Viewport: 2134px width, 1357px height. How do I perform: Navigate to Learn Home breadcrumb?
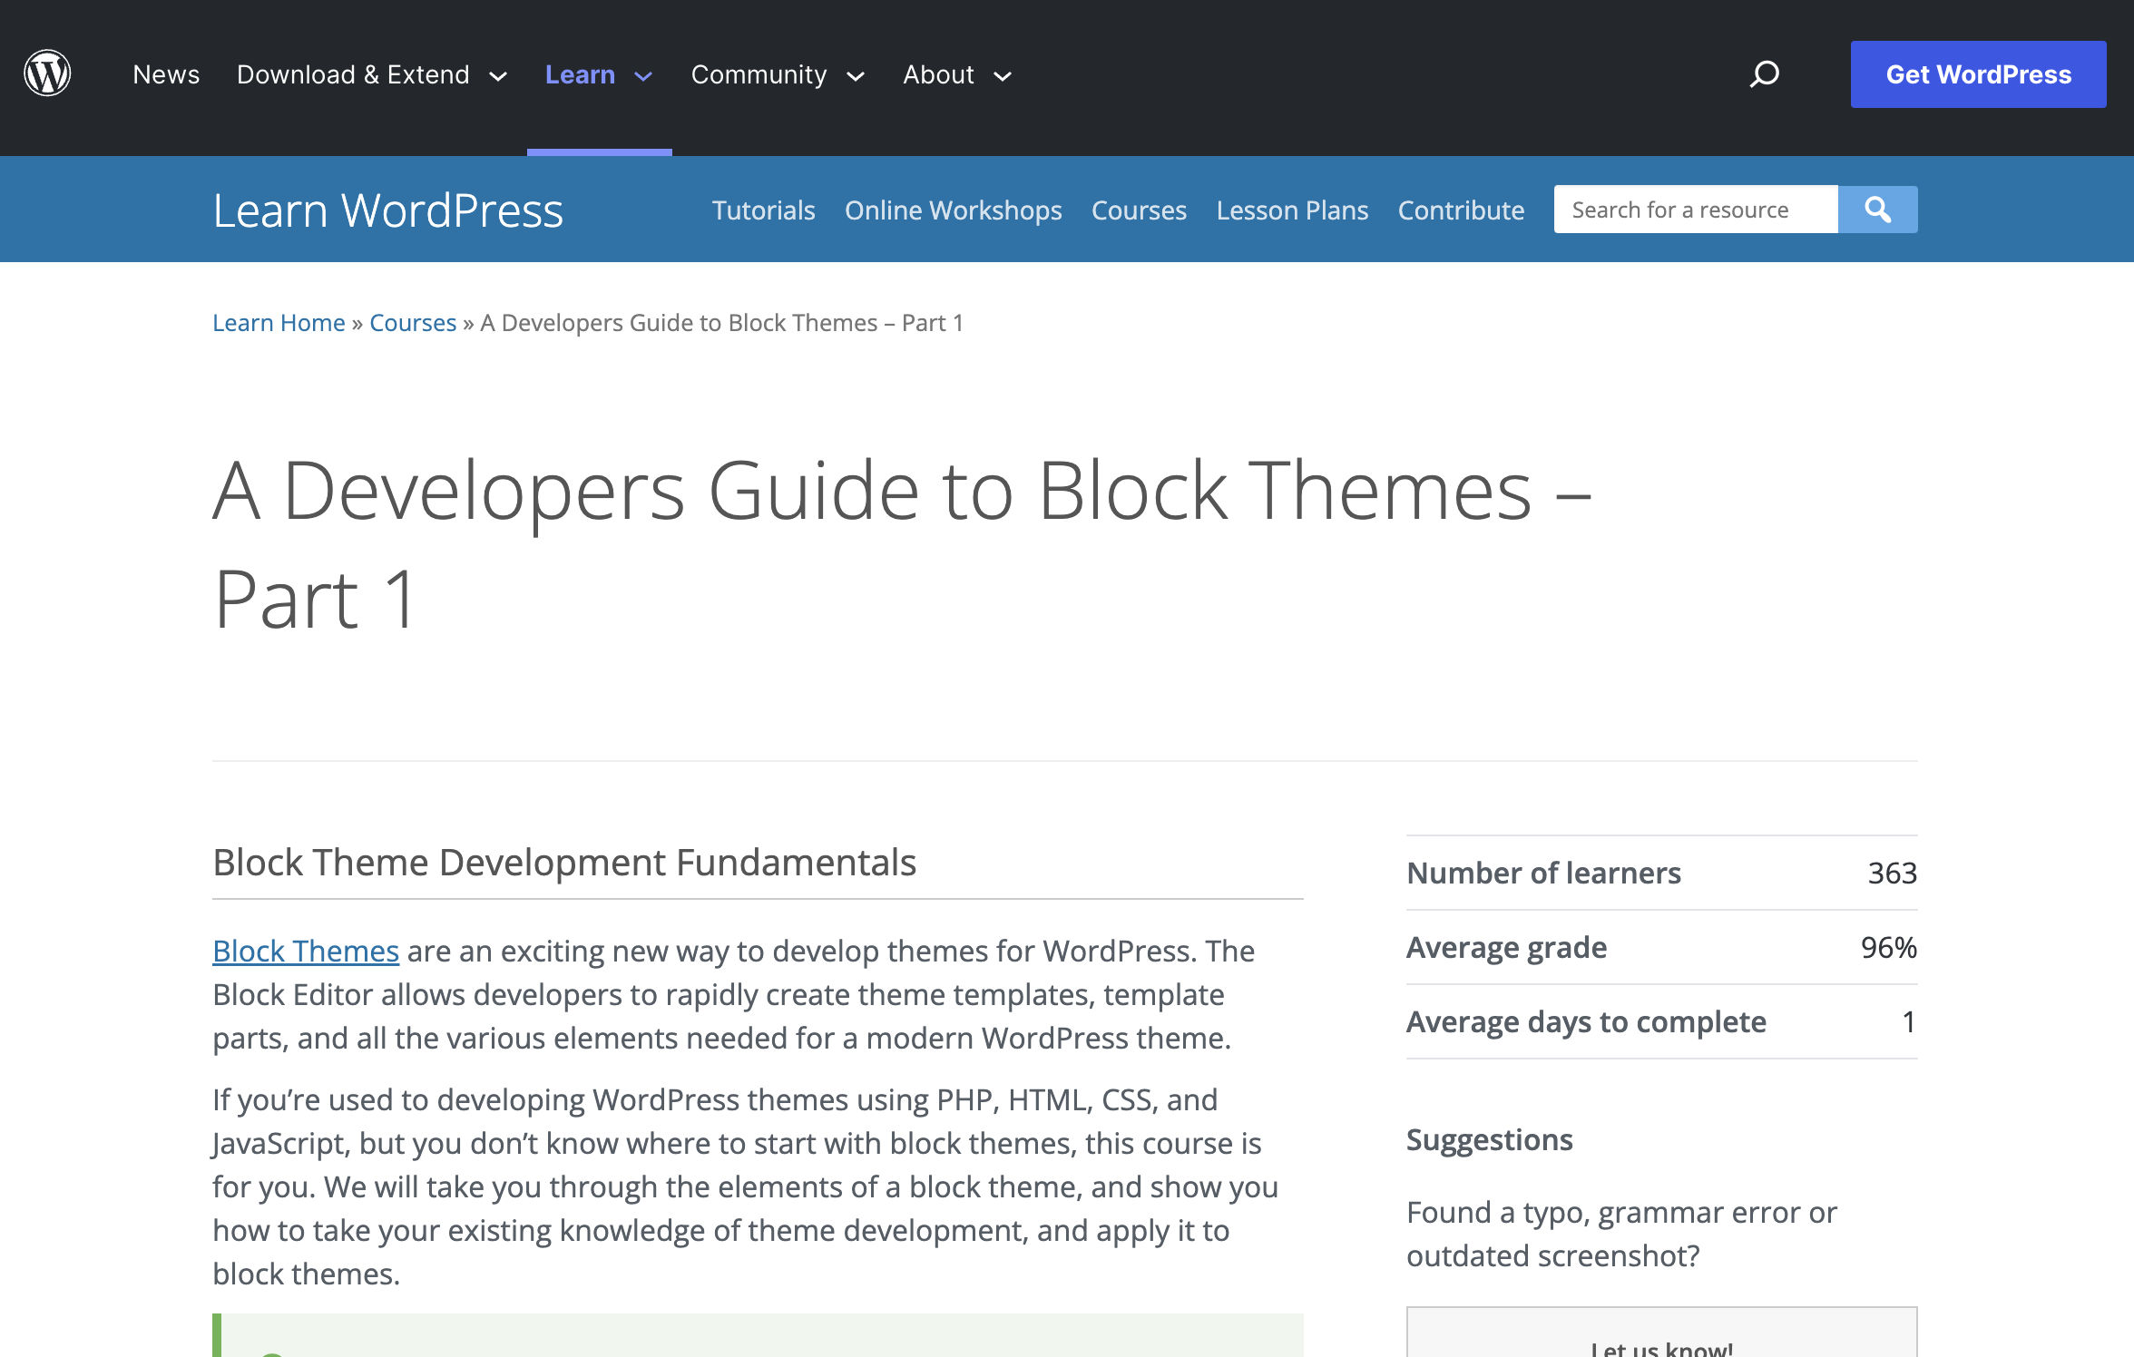(279, 322)
